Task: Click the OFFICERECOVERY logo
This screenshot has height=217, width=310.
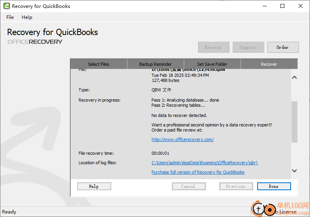Action: pyautogui.click(x=35, y=42)
